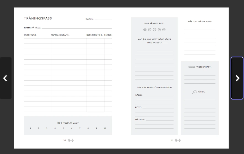
Task: Select rating 8 on the satisfaction scale
Action: [x=88, y=128]
